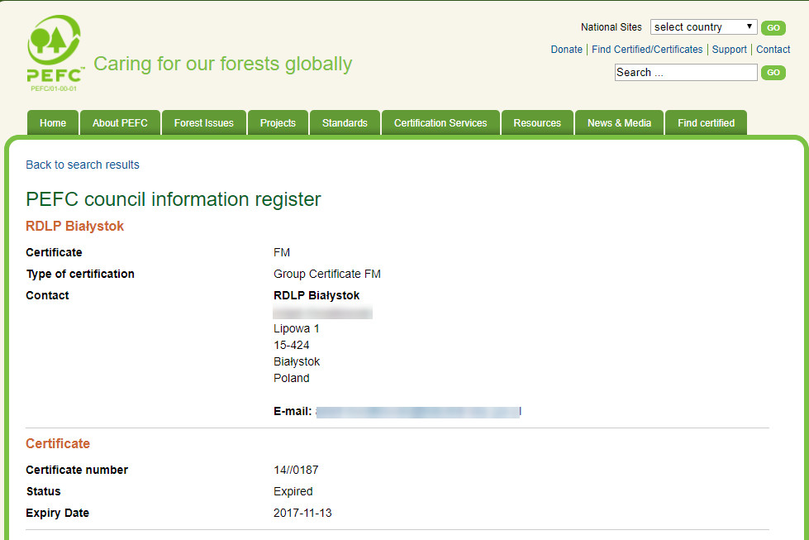This screenshot has width=809, height=540.
Task: Click the Group Certificate FM value
Action: [327, 274]
